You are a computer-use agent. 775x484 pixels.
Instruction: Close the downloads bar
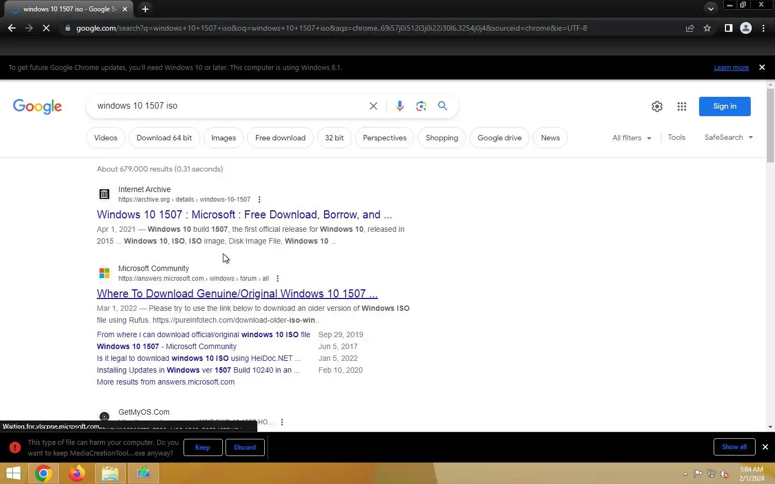[765, 447]
